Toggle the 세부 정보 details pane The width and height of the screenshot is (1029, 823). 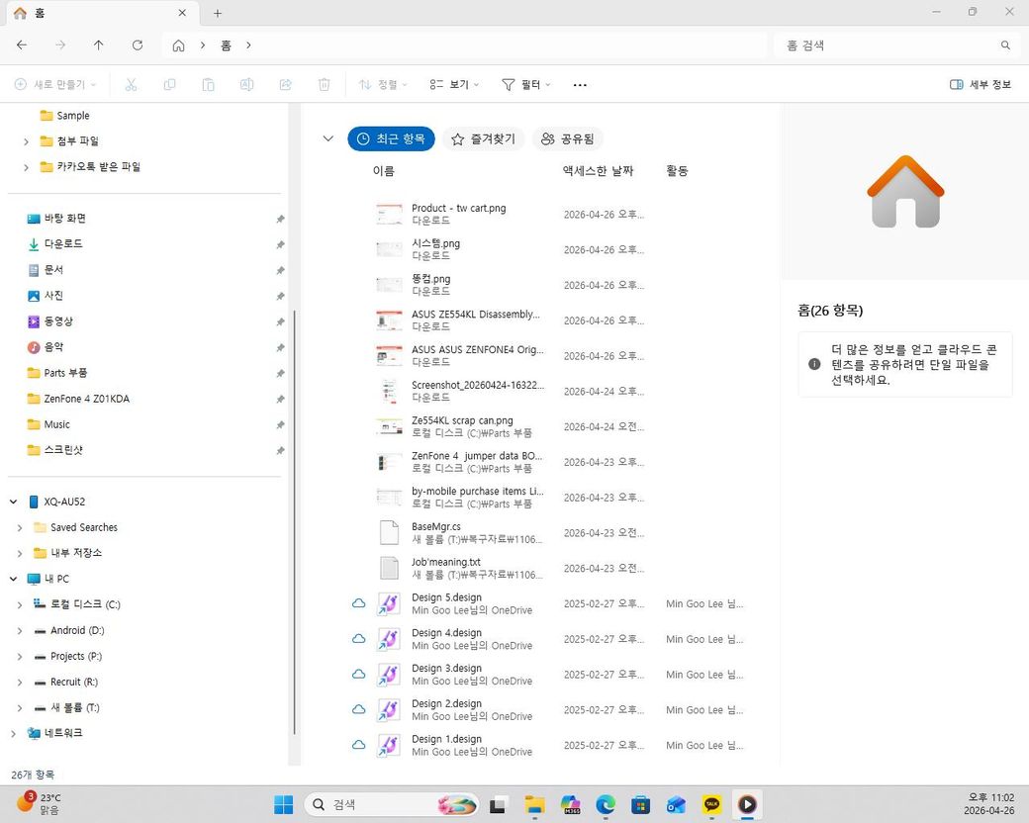tap(980, 85)
